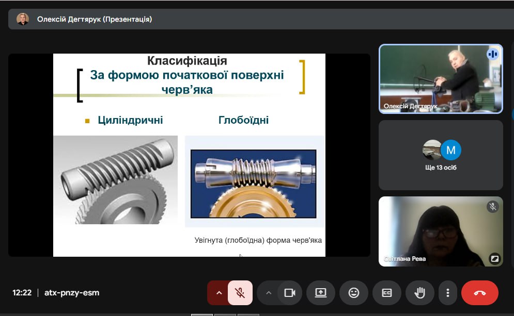The image size is (514, 316).
Task: Click meeting code atx-pnzy-esm
Action: tap(72, 293)
